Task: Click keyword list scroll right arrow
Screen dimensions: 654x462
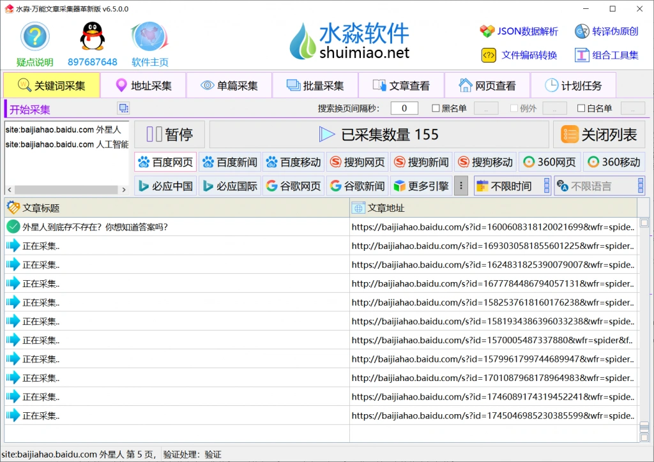Action: click(123, 190)
